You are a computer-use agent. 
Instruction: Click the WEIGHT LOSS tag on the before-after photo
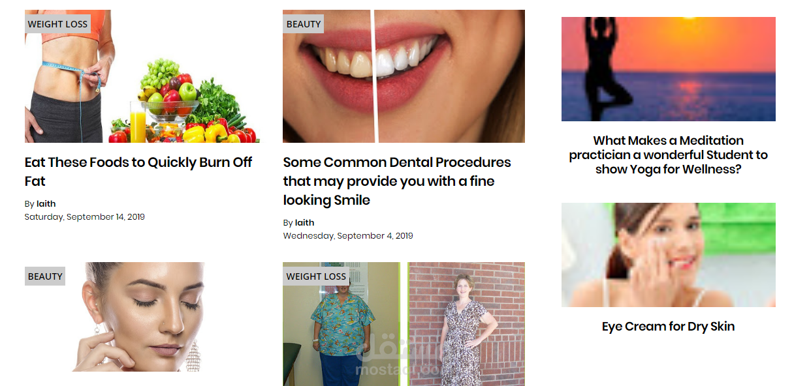point(316,276)
